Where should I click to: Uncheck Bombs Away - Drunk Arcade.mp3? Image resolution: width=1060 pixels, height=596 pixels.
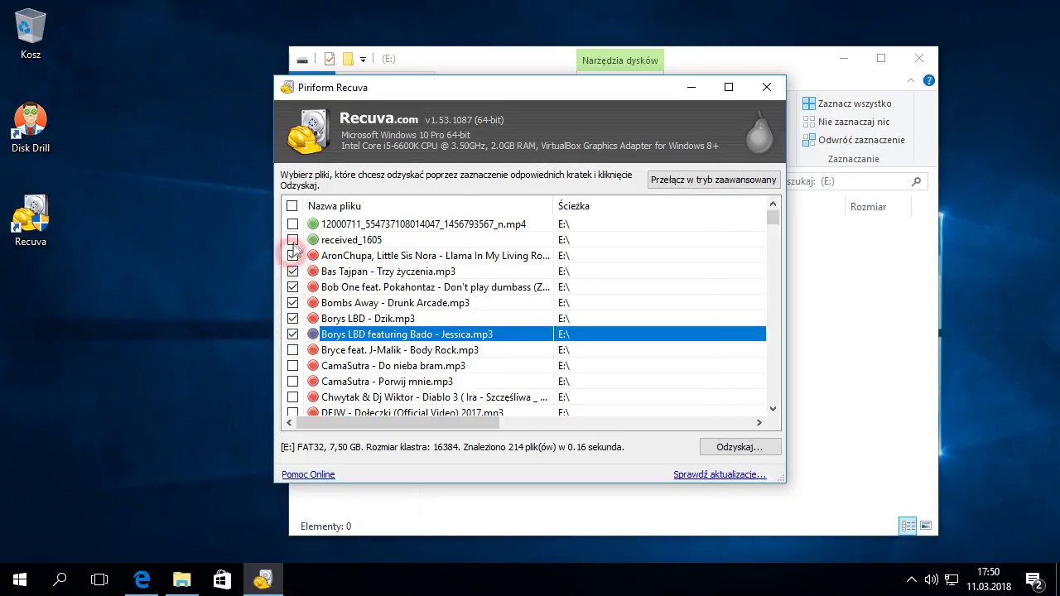(x=292, y=303)
